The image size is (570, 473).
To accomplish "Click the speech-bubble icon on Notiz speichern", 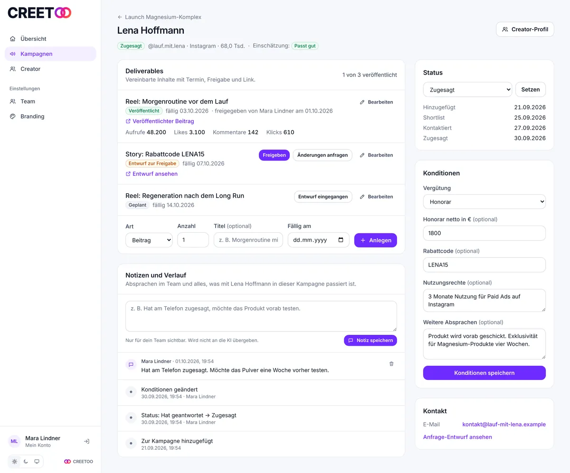I will 351,341.
